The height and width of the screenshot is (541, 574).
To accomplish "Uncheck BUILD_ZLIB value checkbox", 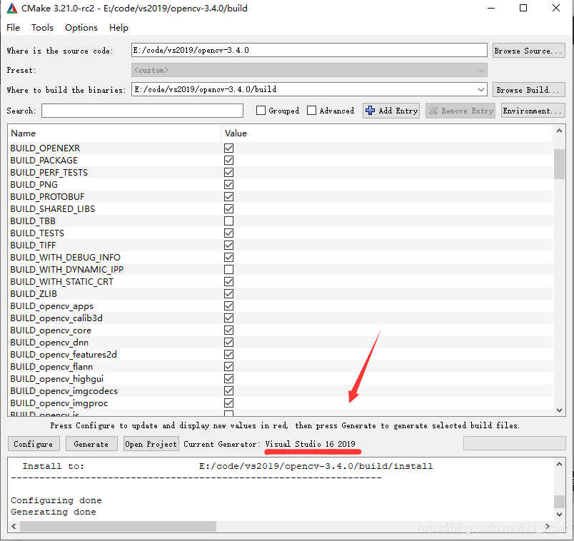I will [x=228, y=293].
